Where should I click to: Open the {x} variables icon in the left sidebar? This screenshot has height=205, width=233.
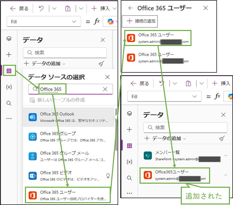pos(9,87)
